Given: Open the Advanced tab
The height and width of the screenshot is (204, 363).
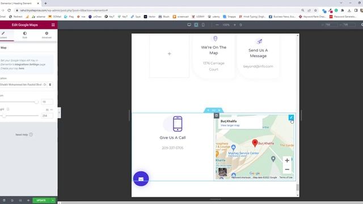Looking at the screenshot, I should 47,35.
